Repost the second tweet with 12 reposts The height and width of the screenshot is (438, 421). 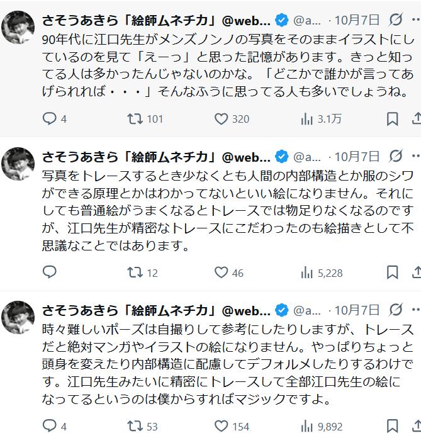tap(135, 272)
